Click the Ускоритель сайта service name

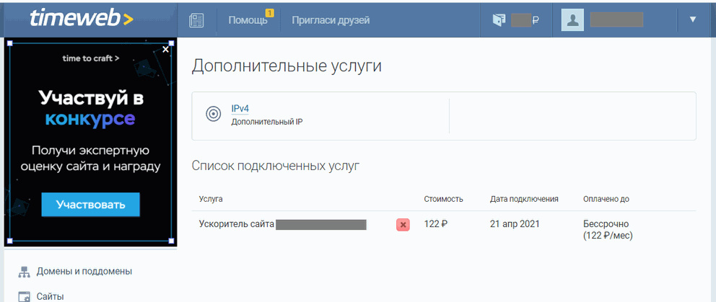(236, 224)
